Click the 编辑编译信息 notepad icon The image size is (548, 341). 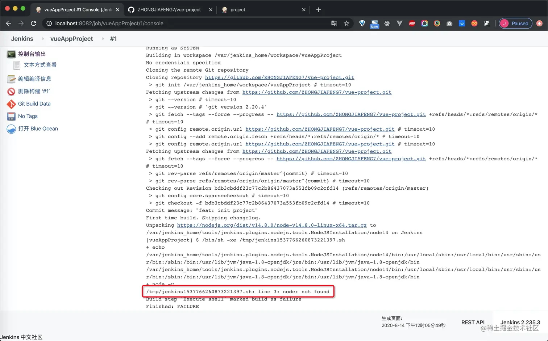pos(12,79)
